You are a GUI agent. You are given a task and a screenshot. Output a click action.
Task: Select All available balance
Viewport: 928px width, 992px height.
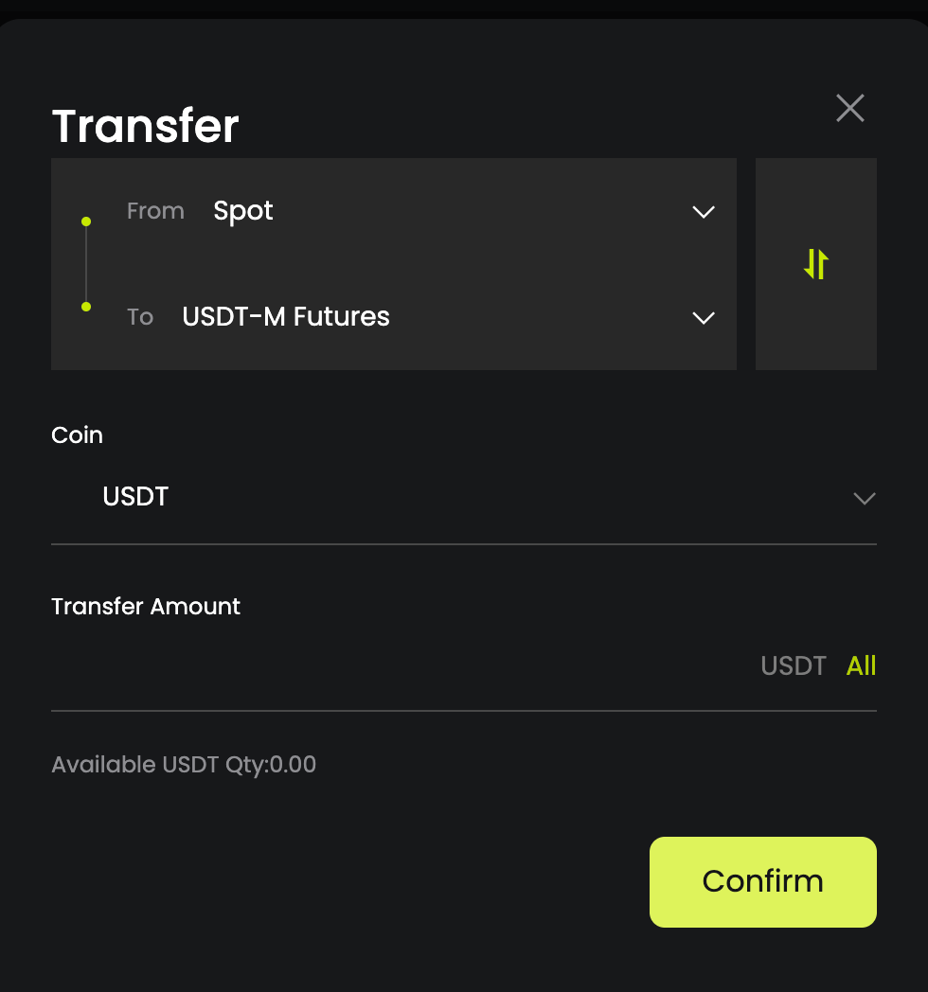click(861, 666)
